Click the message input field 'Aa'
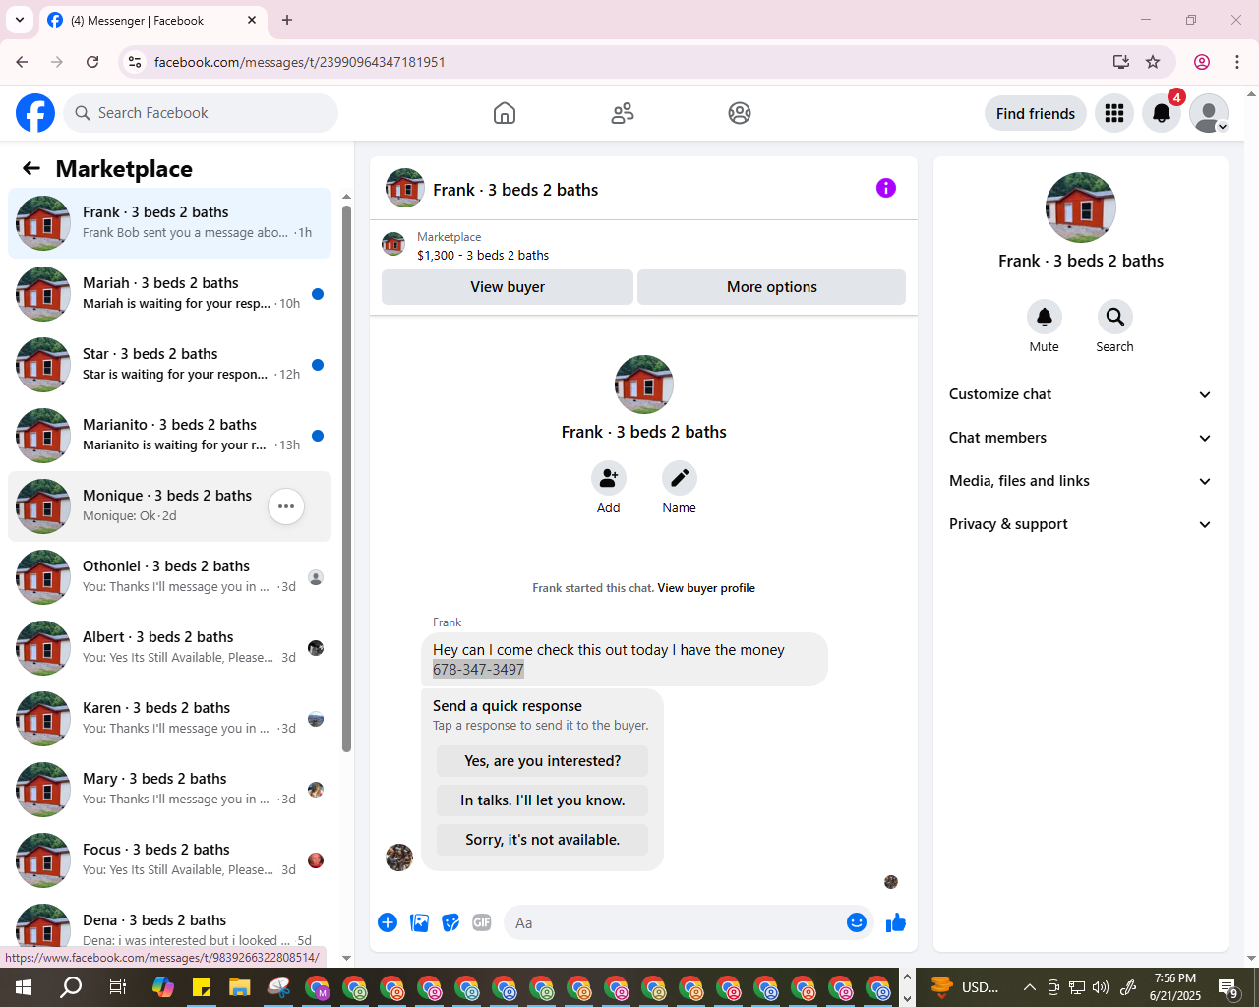The image size is (1259, 1007). click(x=689, y=922)
